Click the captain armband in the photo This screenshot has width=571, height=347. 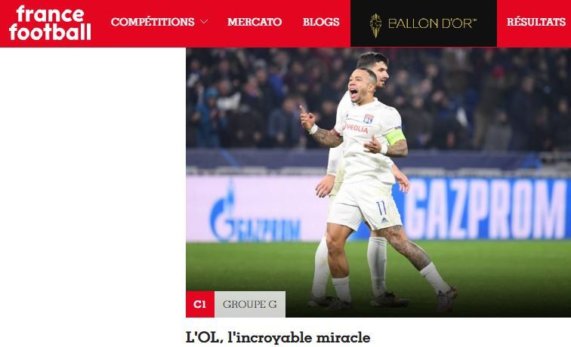pos(395,137)
